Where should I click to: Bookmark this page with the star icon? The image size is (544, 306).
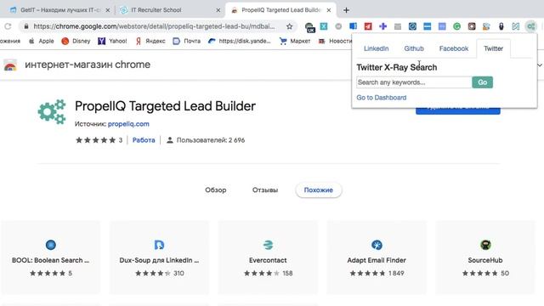[x=289, y=26]
